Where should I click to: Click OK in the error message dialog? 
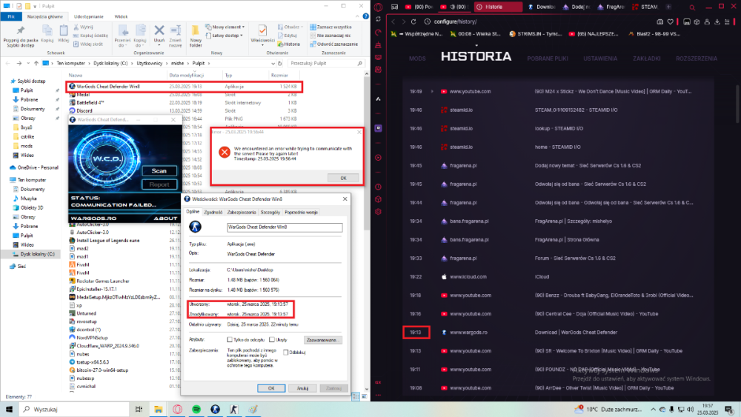click(343, 178)
